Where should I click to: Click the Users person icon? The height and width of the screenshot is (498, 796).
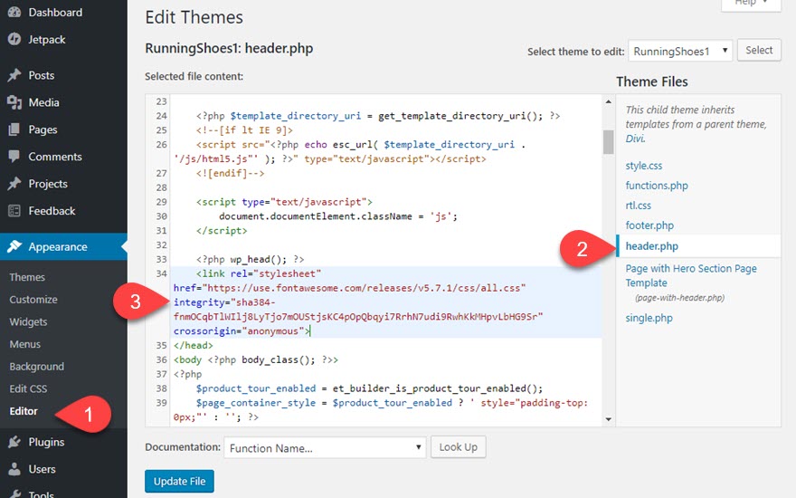[x=14, y=470]
